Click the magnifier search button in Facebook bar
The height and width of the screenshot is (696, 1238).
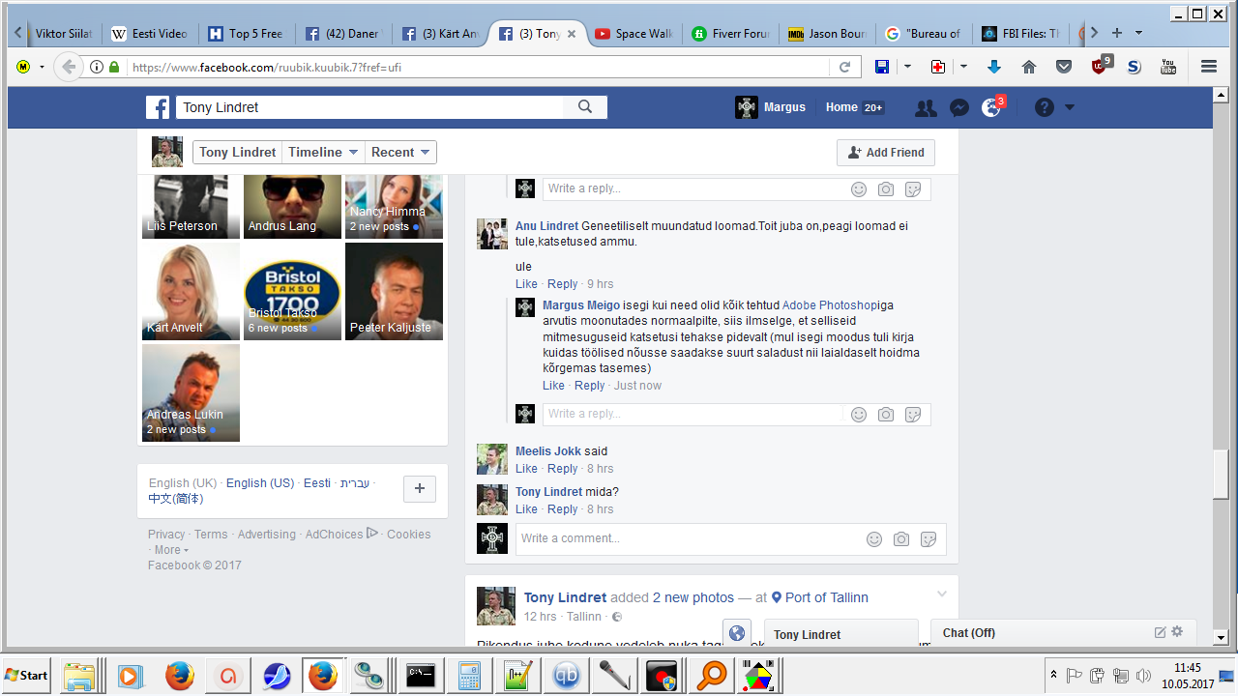[x=585, y=107]
